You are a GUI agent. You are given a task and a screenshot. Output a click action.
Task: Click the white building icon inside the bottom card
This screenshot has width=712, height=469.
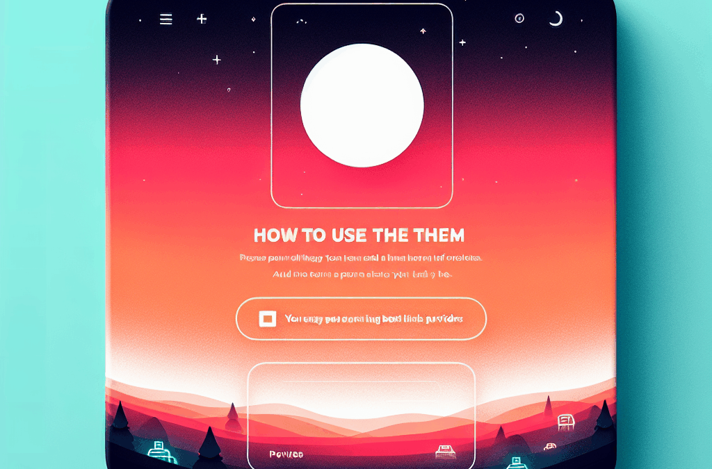click(445, 451)
